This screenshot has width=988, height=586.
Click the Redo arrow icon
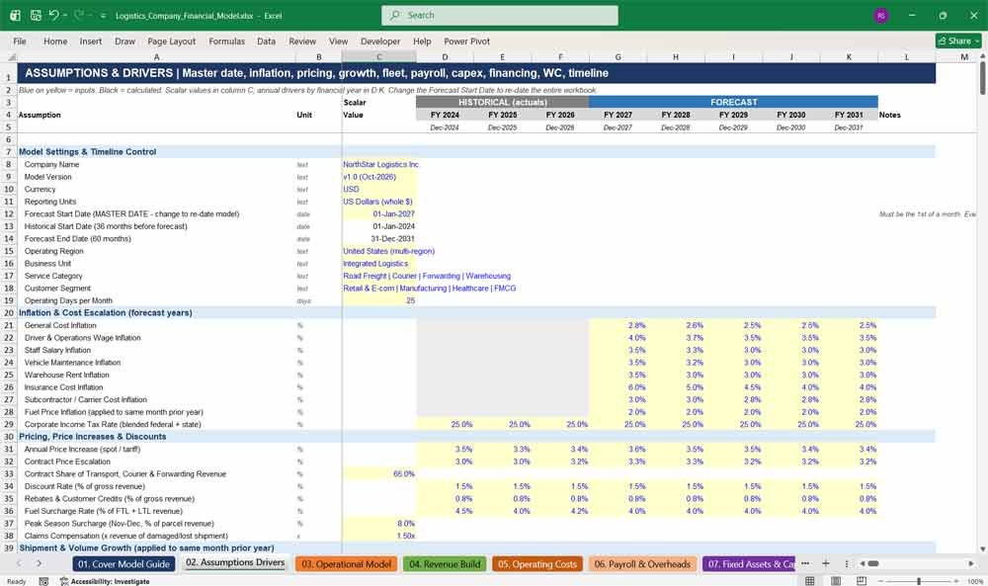pyautogui.click(x=79, y=15)
